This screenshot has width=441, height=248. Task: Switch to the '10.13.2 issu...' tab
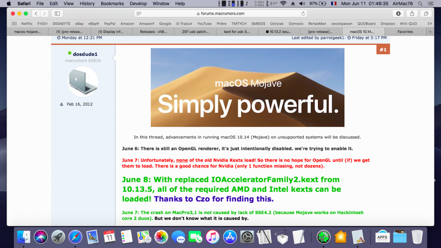coord(279,32)
